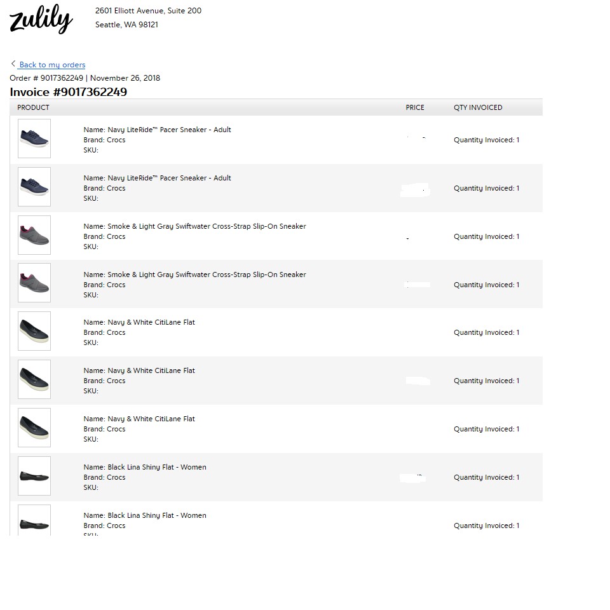Screen dimensions: 610x610
Task: Open the first Black Lina Shiny Flat thumbnail
Action: point(34,476)
